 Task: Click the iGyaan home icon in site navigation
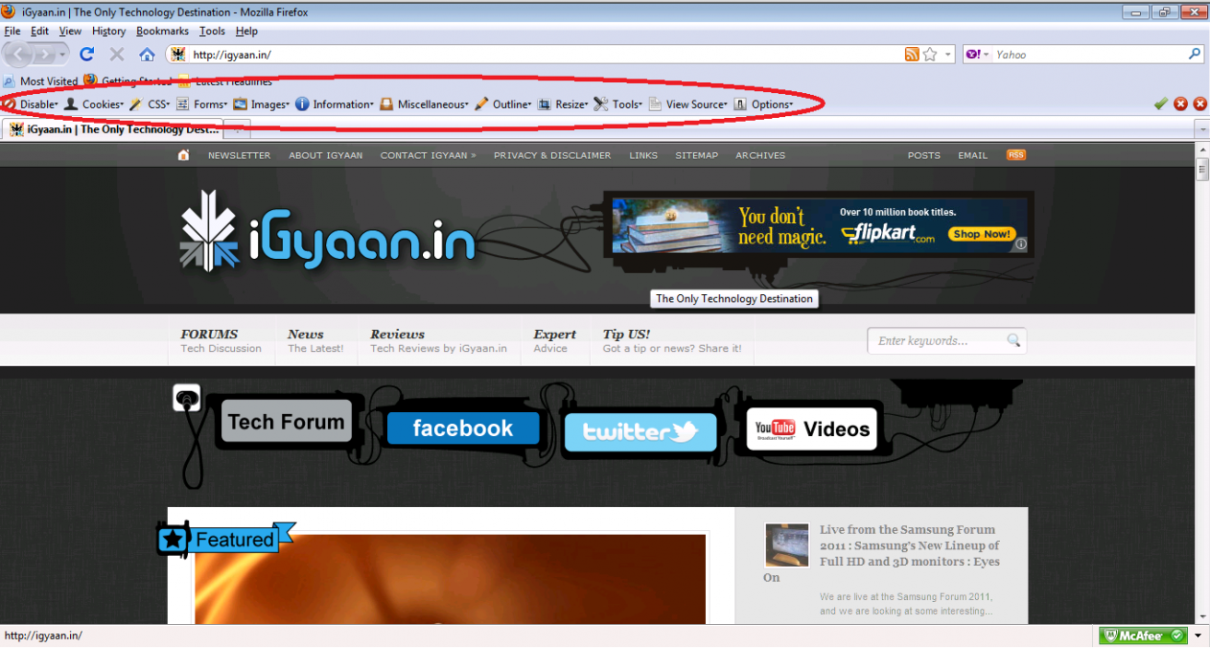click(x=183, y=155)
